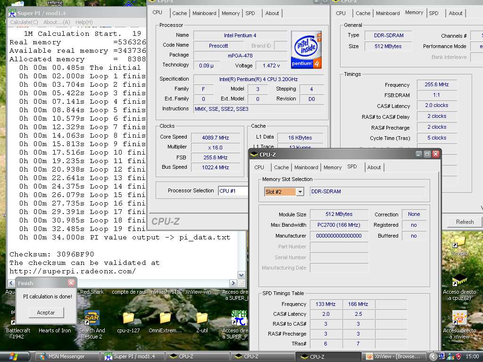Click the Super PI horizontal scroll left arrow

[11, 283]
